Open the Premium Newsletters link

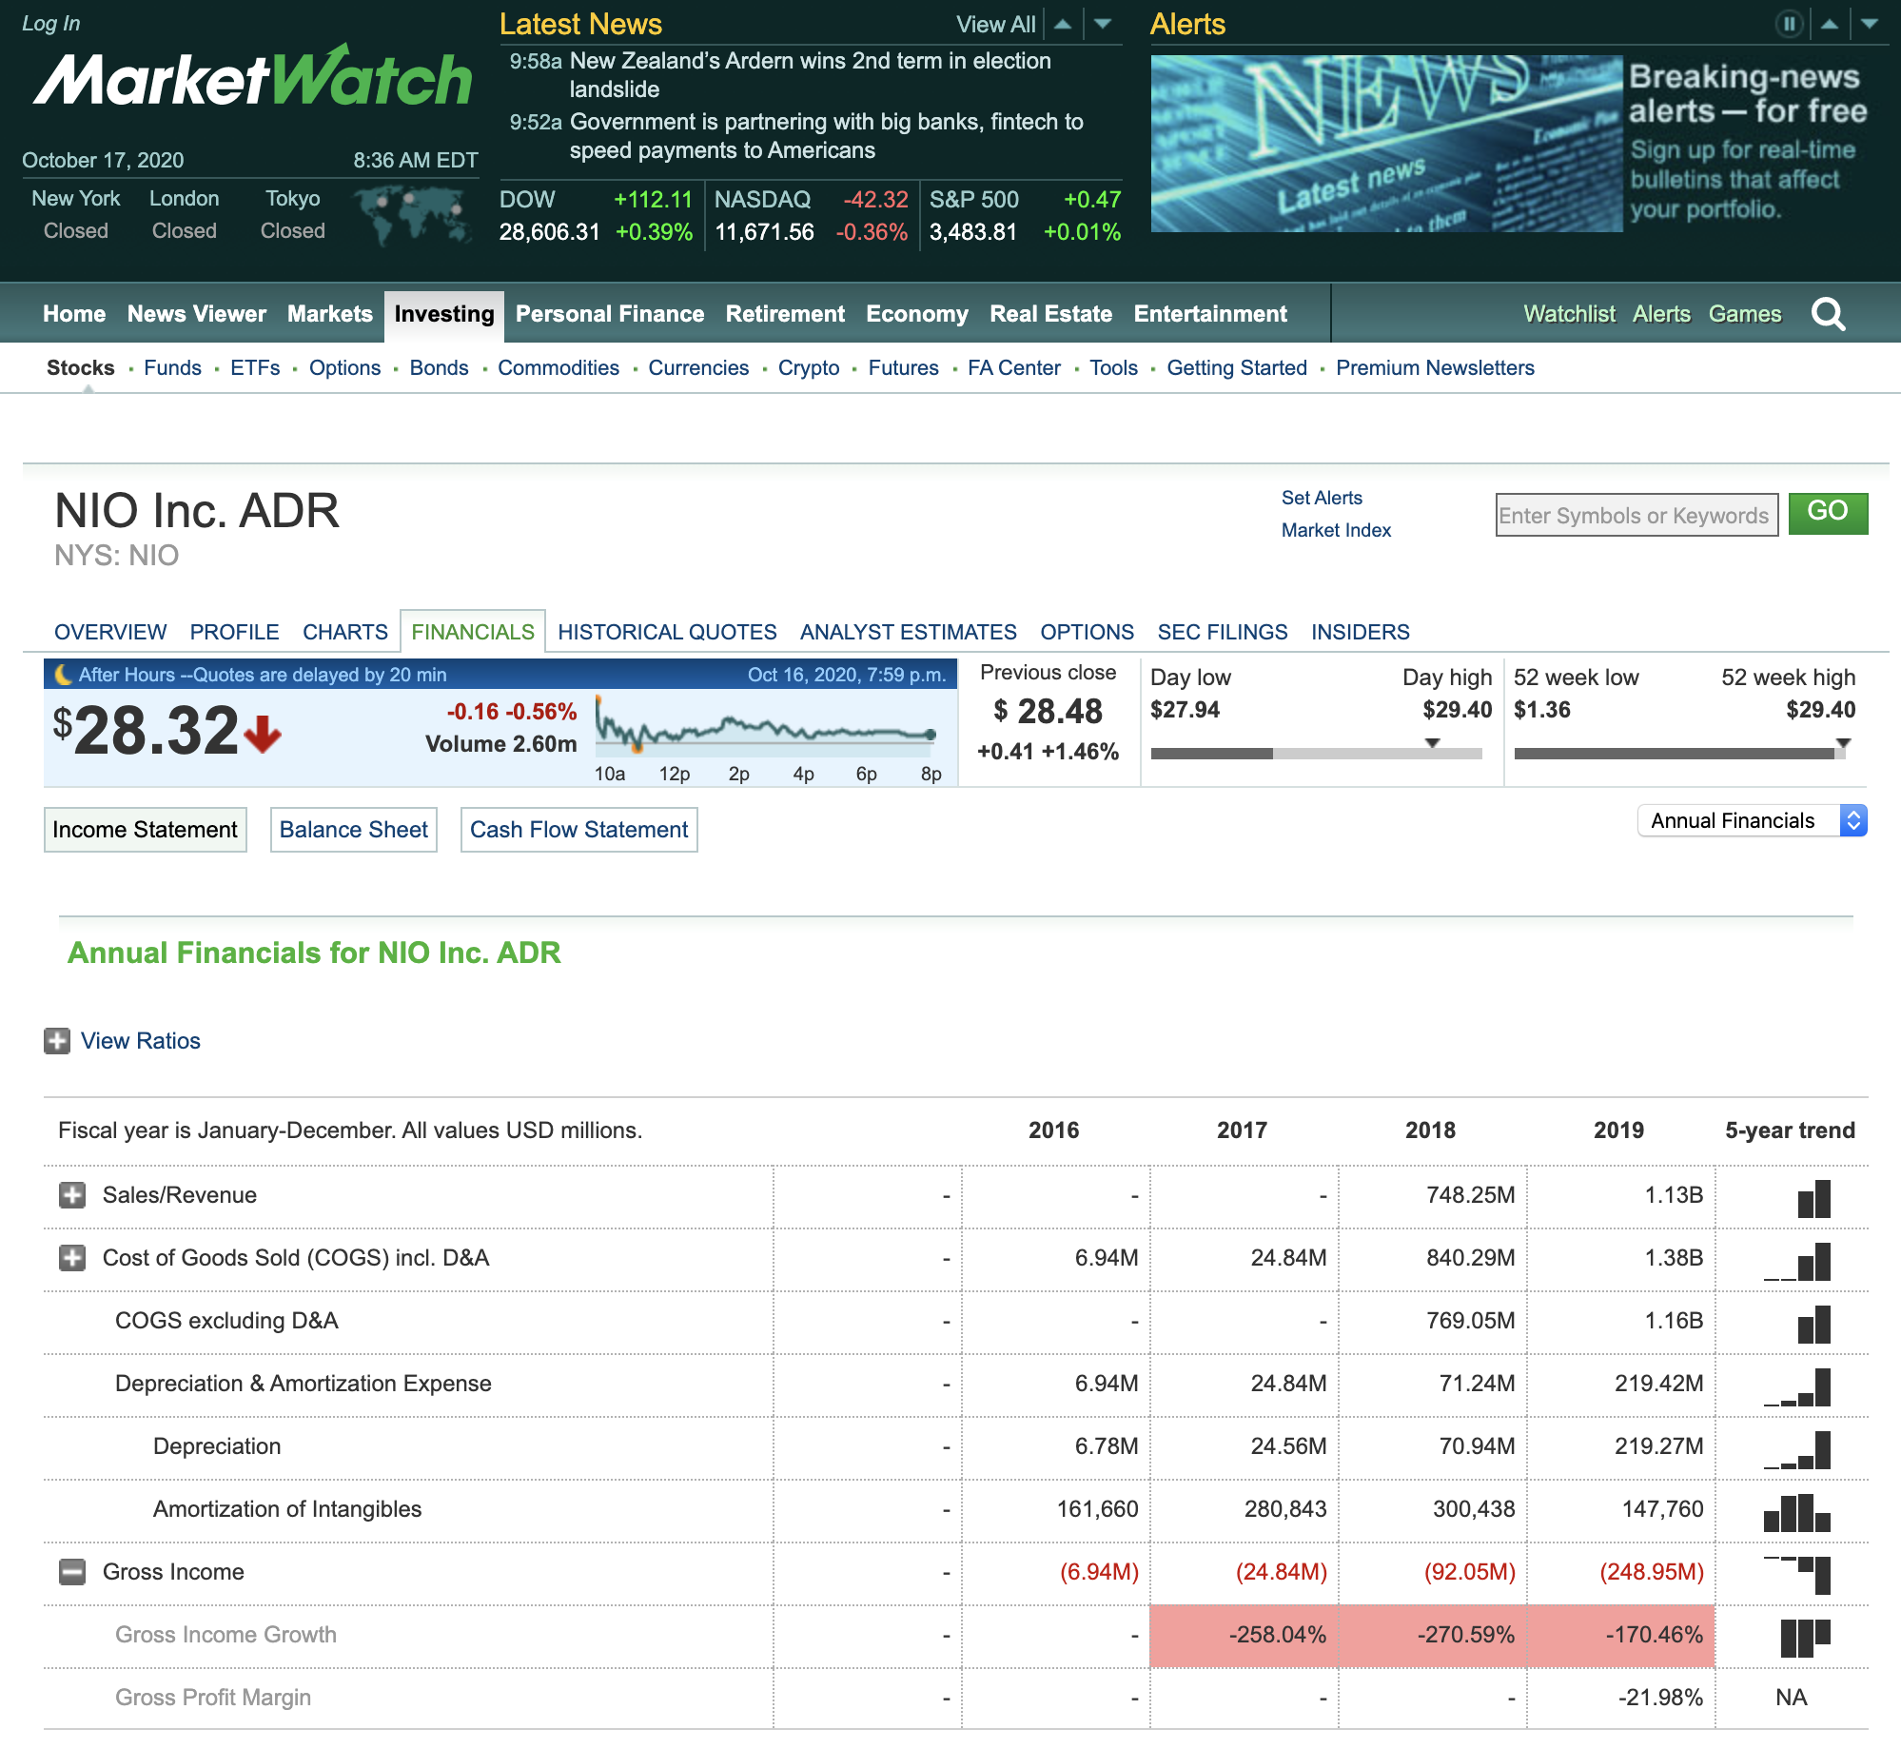click(x=1435, y=368)
